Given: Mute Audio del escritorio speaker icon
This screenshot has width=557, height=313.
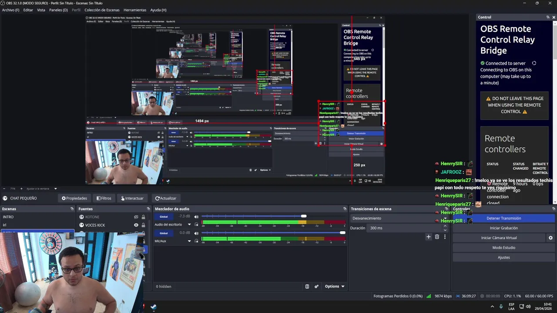Looking at the screenshot, I should coord(196,216).
